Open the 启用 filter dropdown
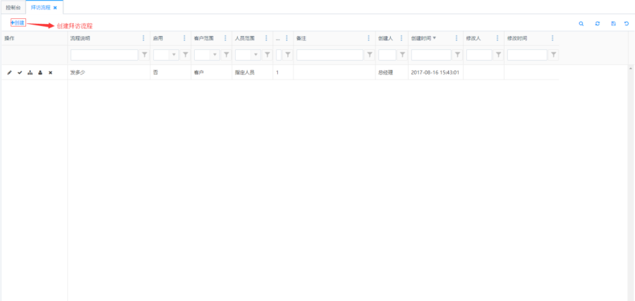The image size is (635, 301). [x=174, y=54]
